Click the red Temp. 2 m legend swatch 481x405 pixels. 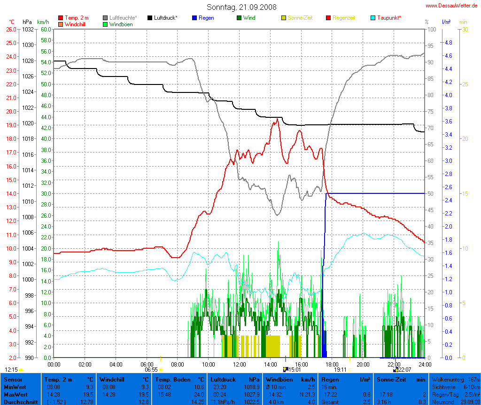[61, 18]
